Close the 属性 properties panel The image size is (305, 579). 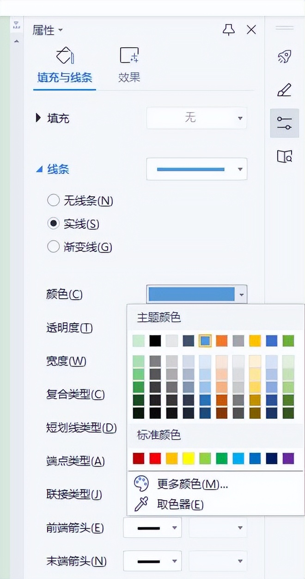coord(251,30)
